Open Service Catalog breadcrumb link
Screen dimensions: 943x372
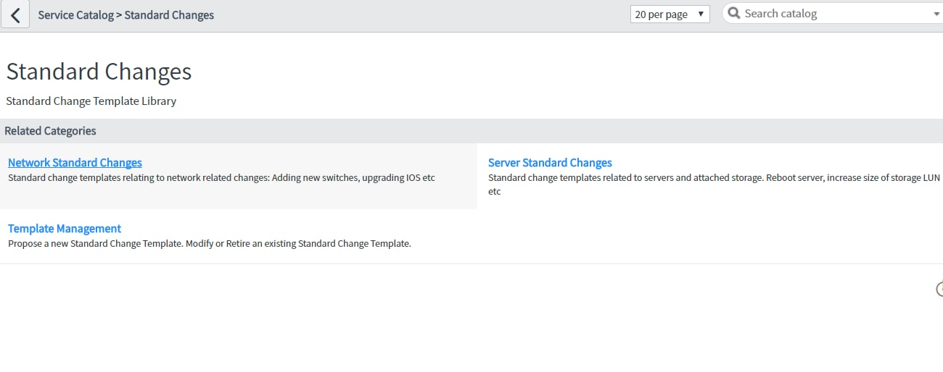tap(75, 14)
